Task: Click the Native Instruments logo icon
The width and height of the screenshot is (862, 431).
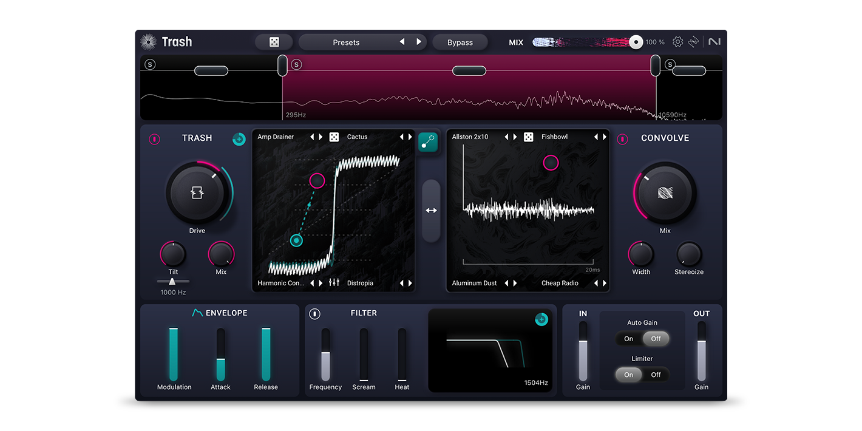Action: (x=714, y=42)
